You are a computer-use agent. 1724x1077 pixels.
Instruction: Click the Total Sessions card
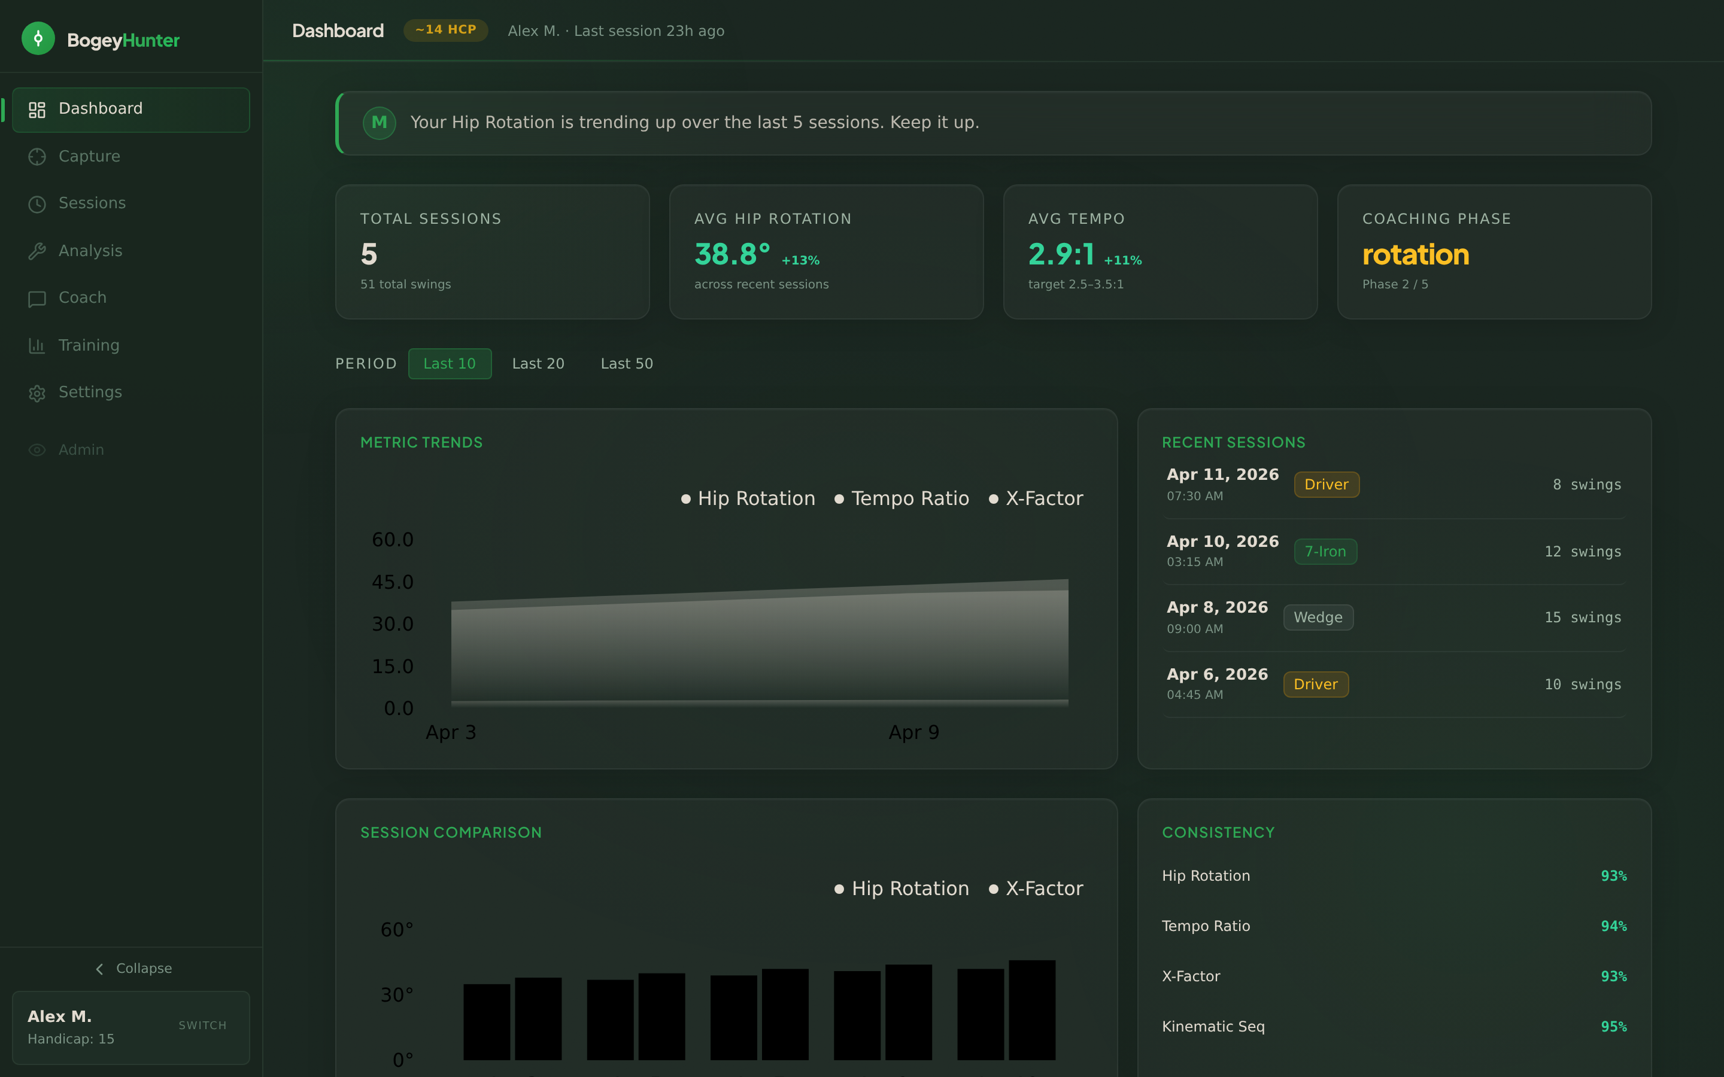tap(492, 252)
